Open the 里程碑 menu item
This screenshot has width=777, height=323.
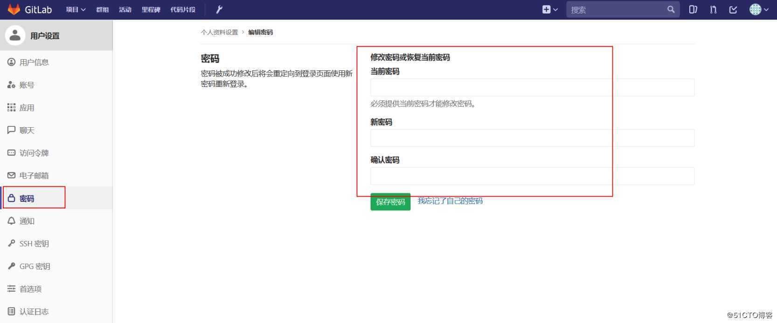tap(151, 9)
